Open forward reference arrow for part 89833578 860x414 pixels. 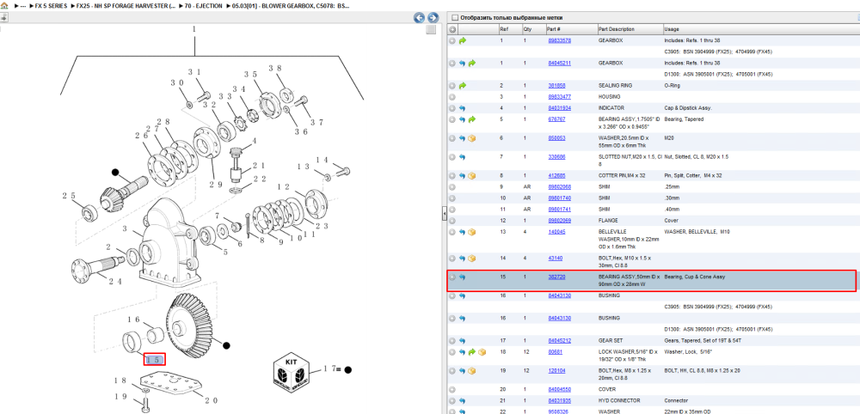coord(463,40)
